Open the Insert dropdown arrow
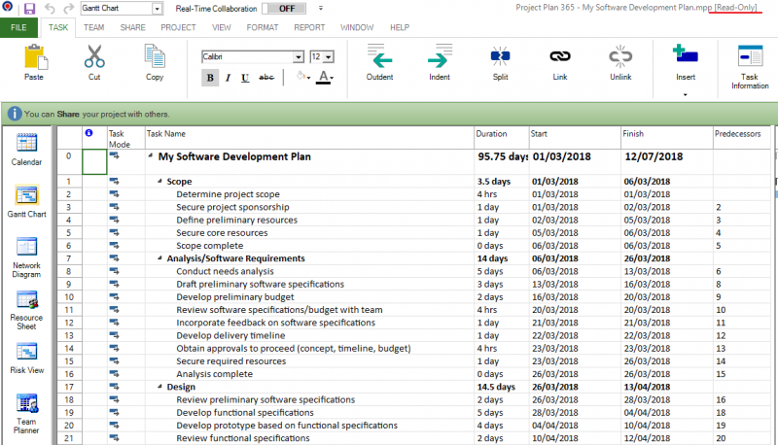This screenshot has width=778, height=445. coord(686,94)
